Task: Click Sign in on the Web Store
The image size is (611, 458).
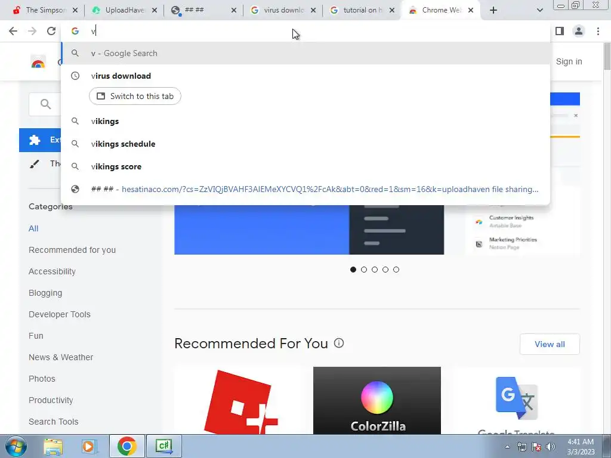Action: 569,61
